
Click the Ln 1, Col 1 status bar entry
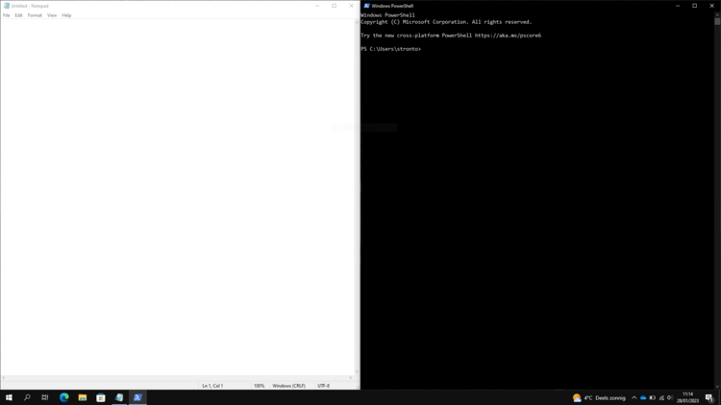212,386
